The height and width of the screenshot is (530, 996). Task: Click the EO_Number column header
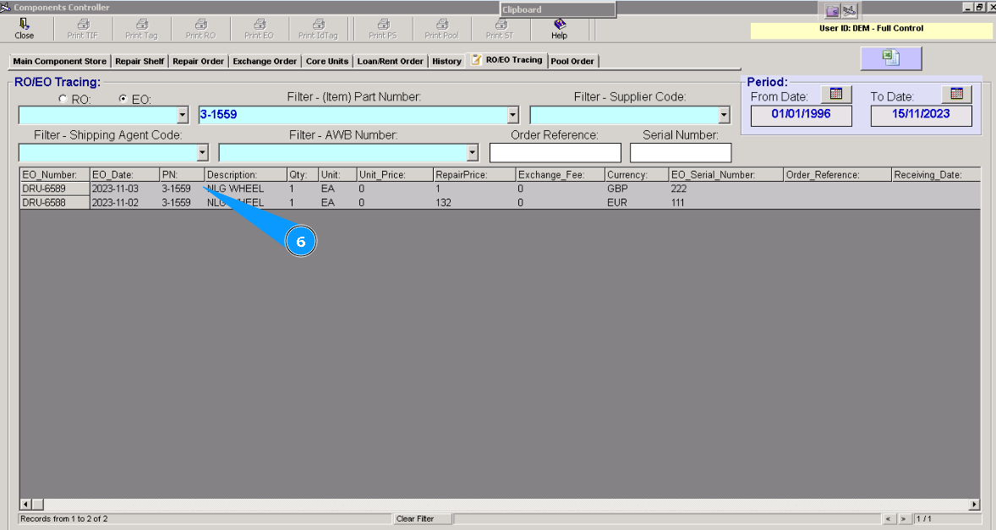55,174
